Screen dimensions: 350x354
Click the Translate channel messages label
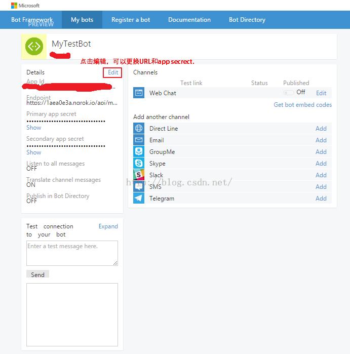click(63, 180)
